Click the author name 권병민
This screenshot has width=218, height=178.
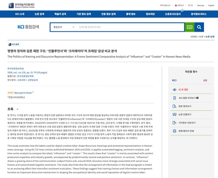[11, 93]
